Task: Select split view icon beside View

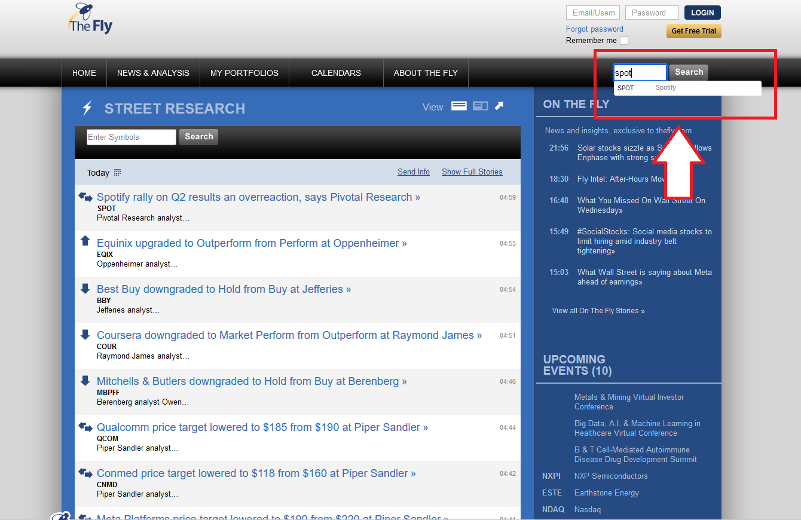Action: pos(481,106)
